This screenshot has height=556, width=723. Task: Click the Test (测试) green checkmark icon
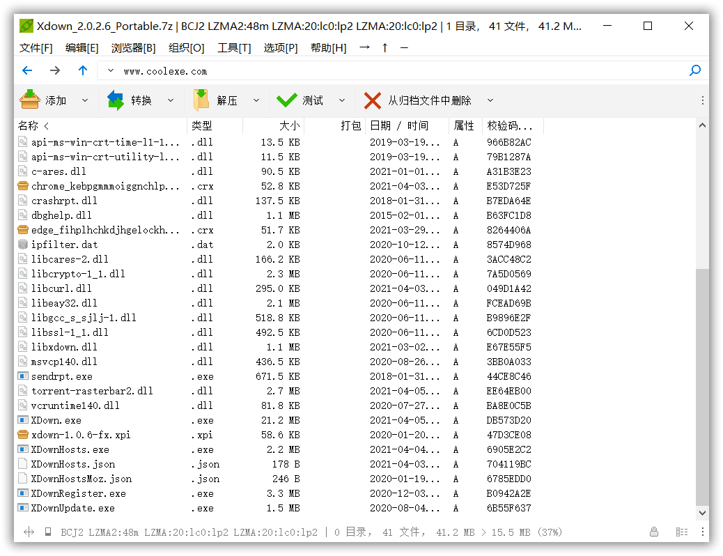pos(286,100)
